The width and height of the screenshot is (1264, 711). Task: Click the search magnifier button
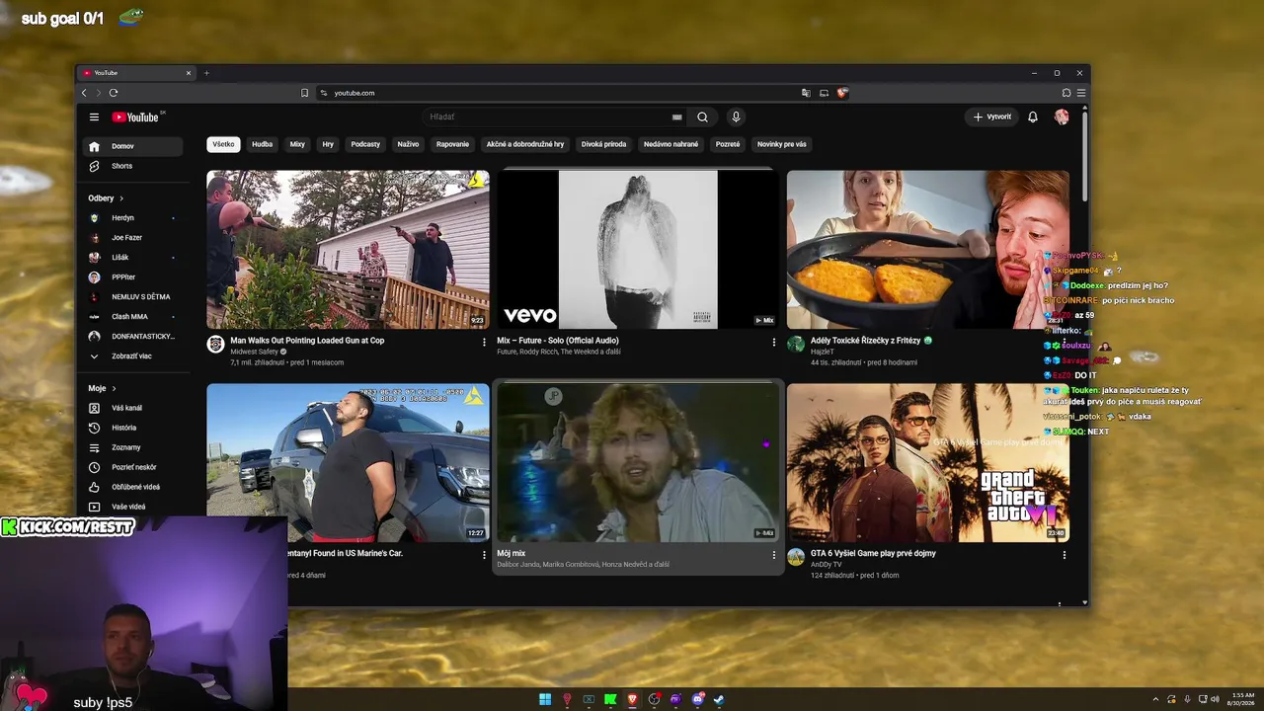click(x=702, y=117)
